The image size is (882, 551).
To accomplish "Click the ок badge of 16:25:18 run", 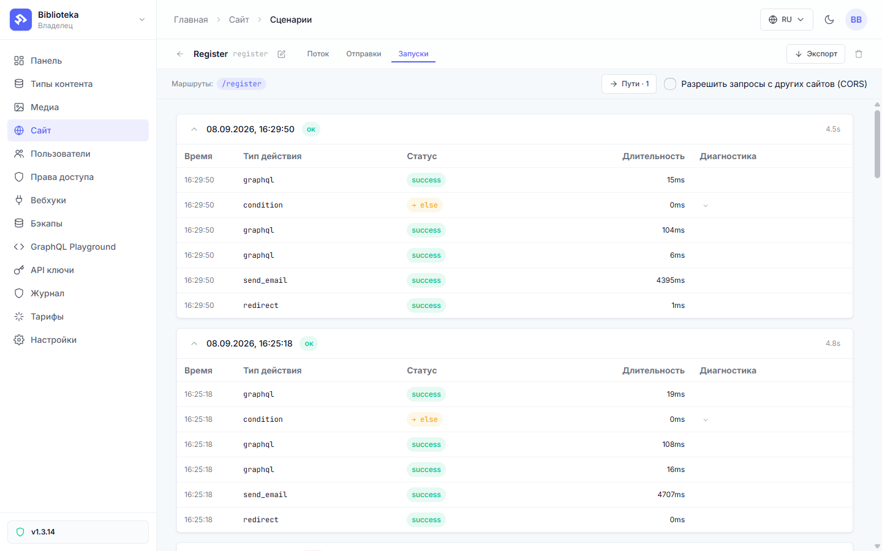I will pyautogui.click(x=309, y=343).
